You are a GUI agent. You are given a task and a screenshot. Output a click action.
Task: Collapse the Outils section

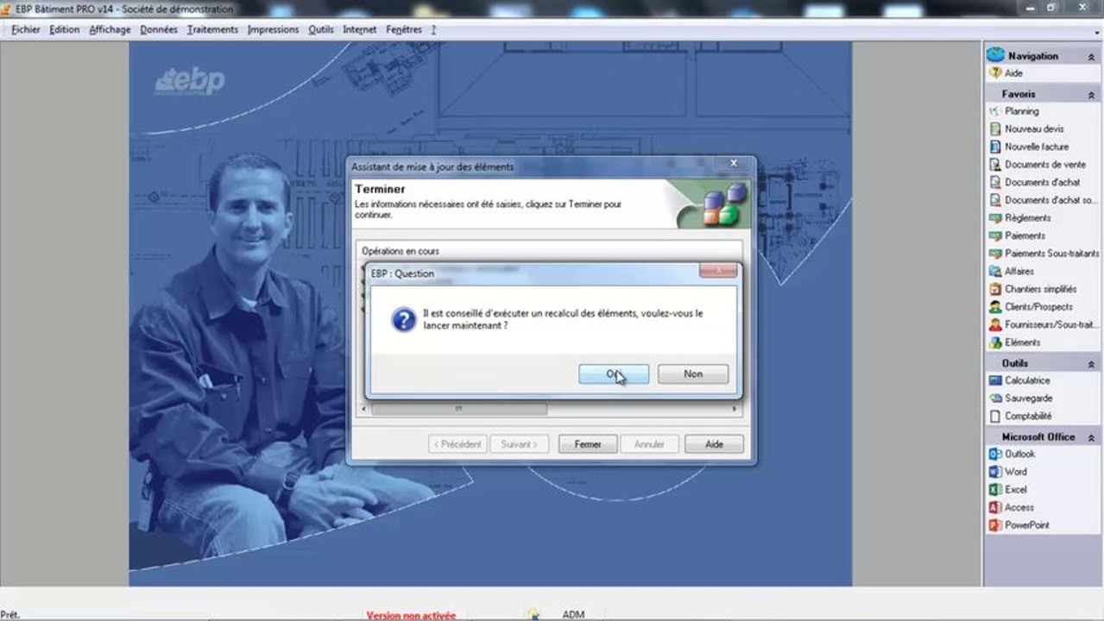coord(1091,364)
